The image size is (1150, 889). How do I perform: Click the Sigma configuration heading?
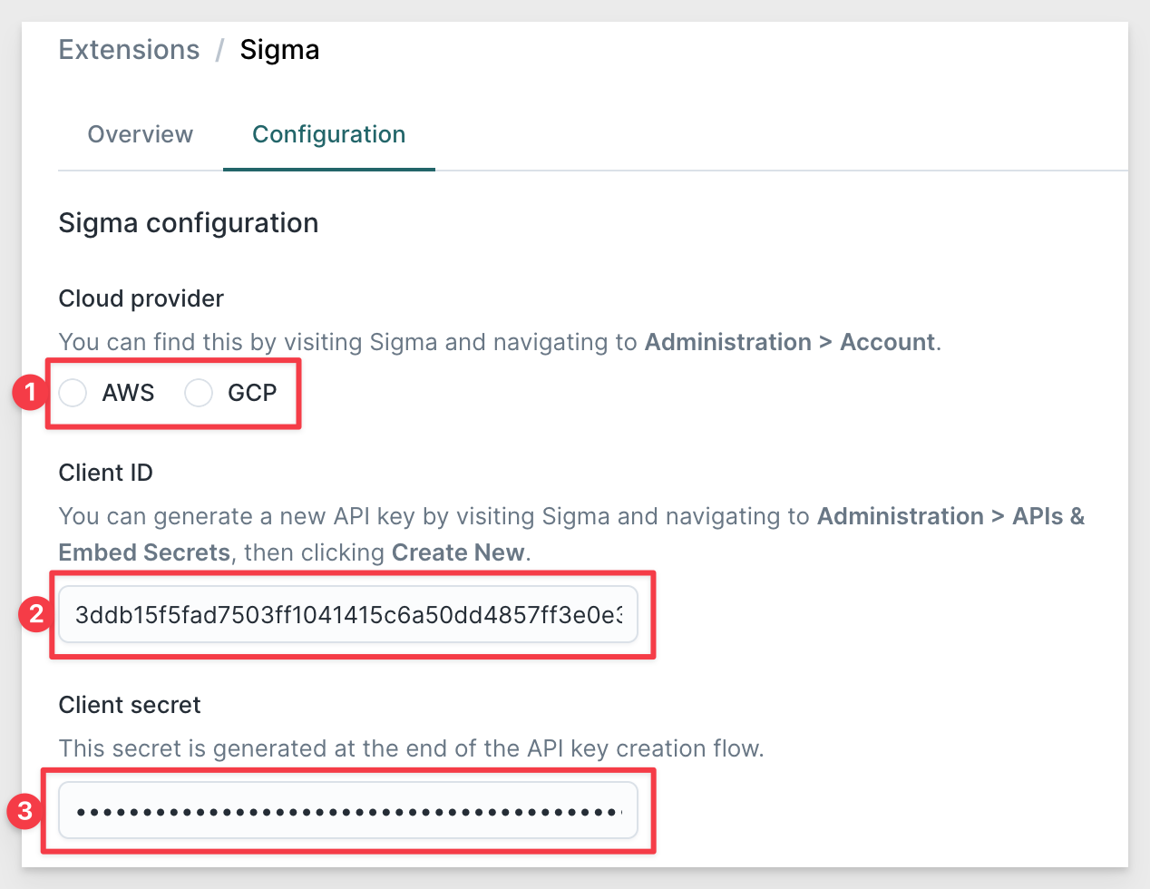pos(189,223)
